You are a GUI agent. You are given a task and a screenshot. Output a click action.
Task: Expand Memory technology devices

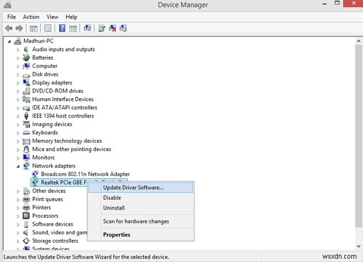click(x=18, y=141)
